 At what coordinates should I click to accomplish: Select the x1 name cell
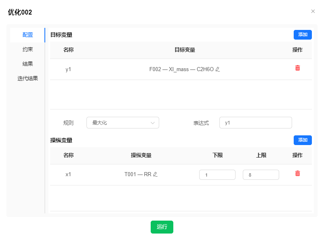click(x=68, y=175)
